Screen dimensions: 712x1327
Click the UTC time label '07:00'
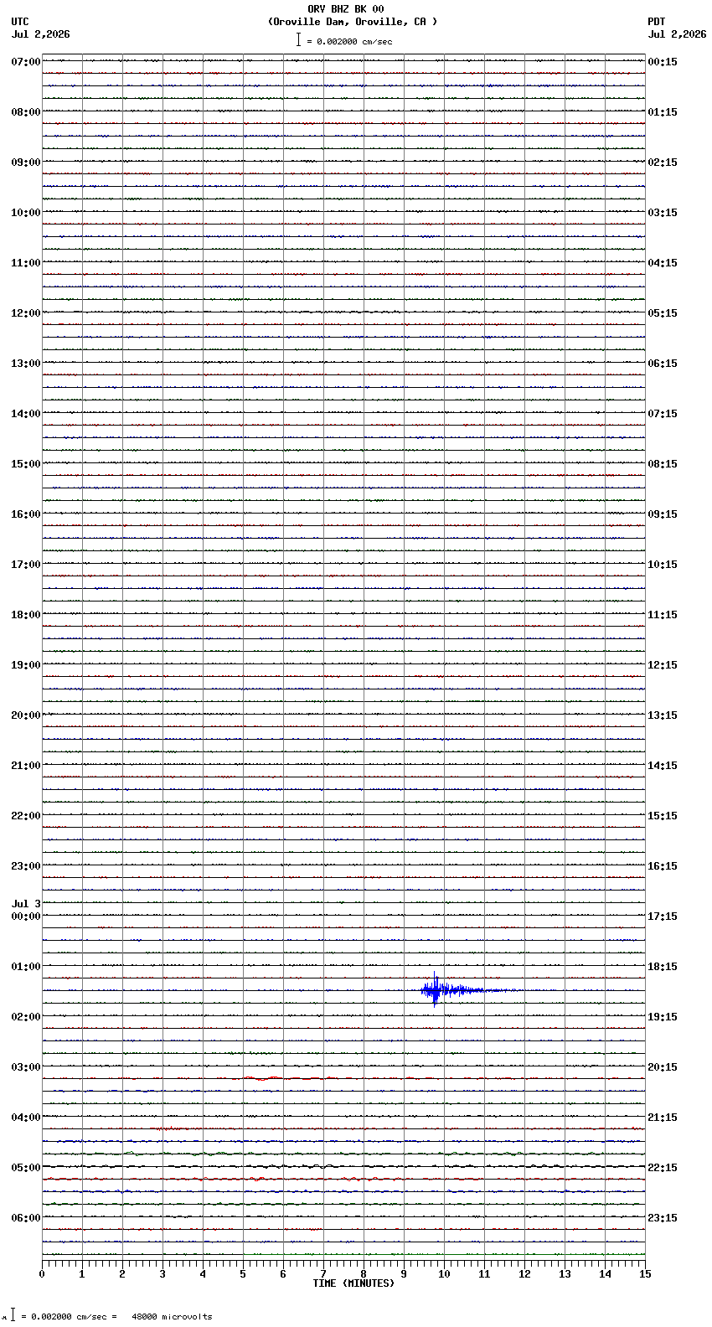click(x=26, y=62)
